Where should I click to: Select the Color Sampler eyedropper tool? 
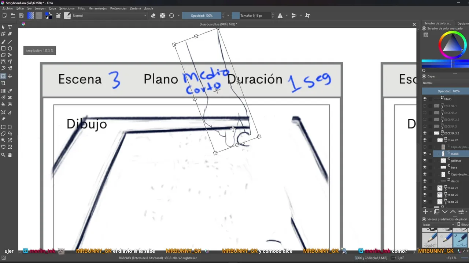pos(10,91)
